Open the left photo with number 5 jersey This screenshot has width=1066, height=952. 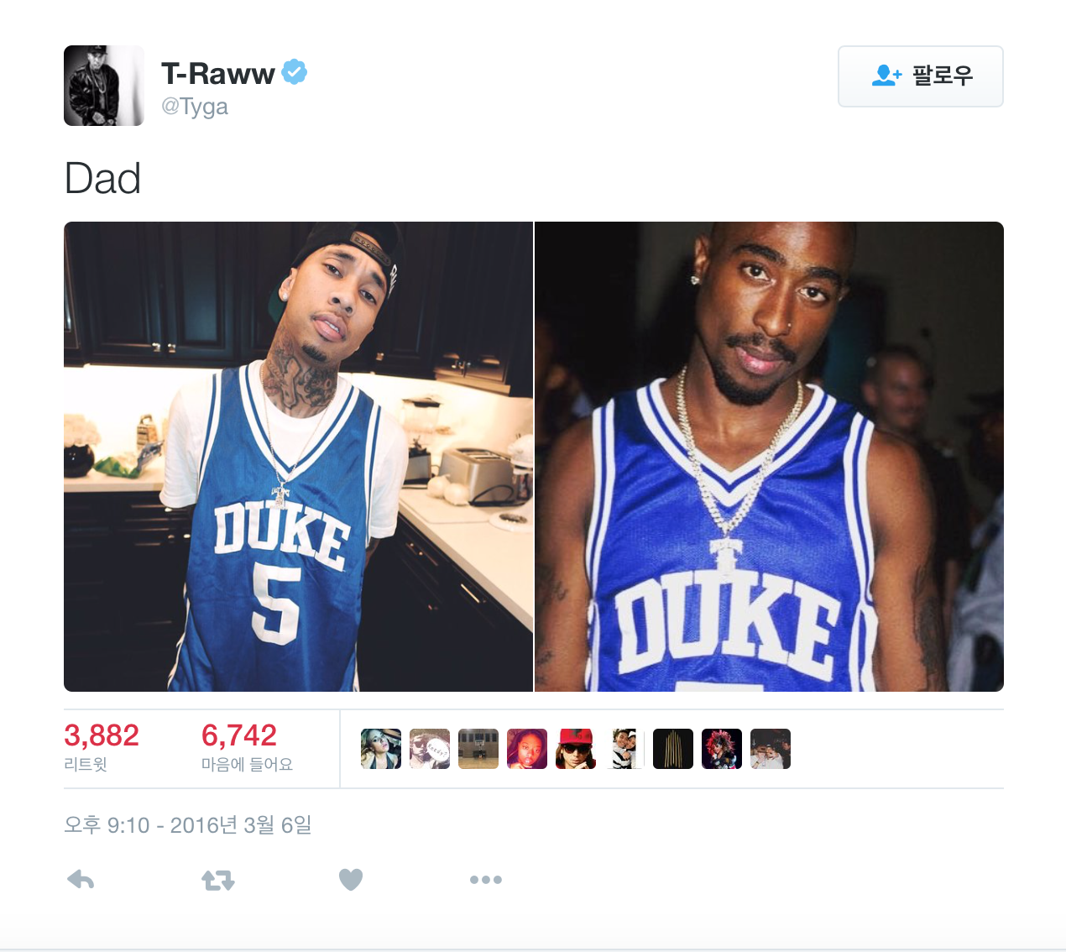coord(298,457)
